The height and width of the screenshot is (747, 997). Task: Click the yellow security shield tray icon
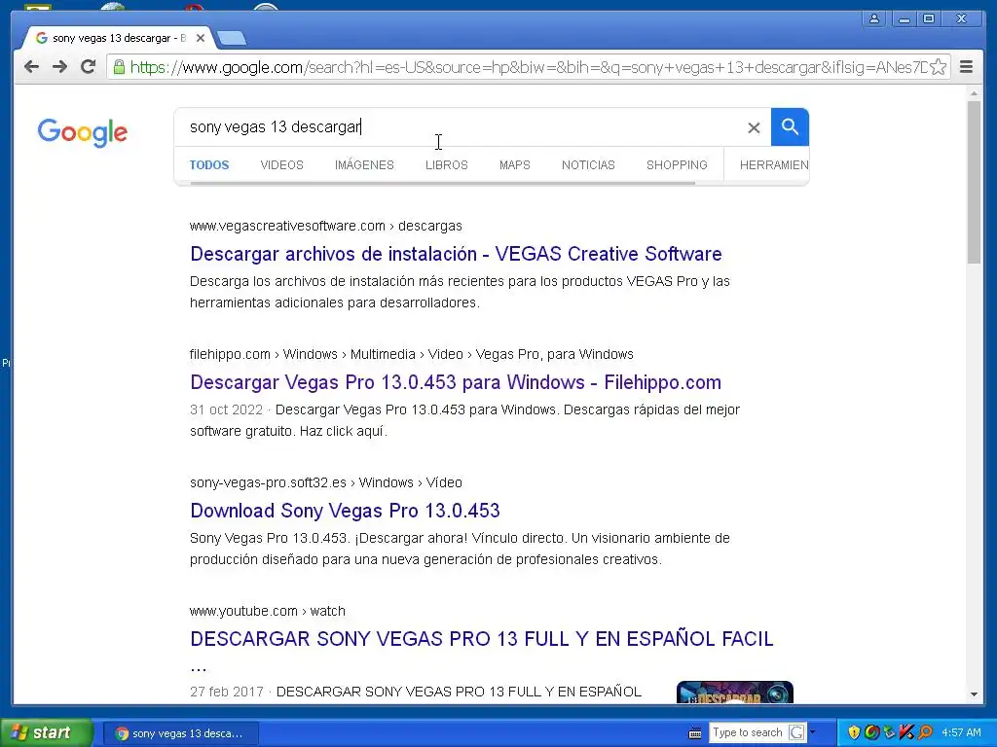point(854,732)
